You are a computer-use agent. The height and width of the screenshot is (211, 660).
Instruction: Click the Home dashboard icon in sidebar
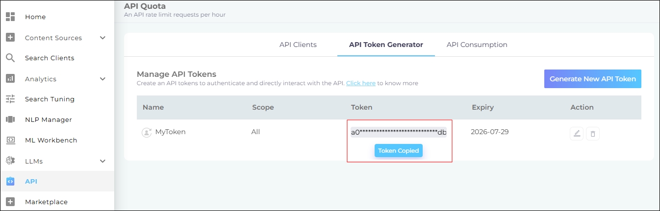(10, 17)
